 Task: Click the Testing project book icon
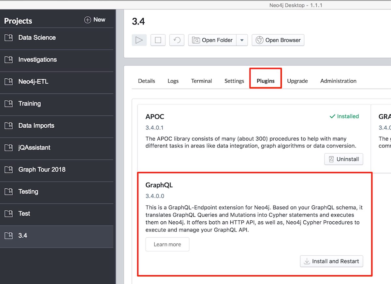tap(8, 191)
